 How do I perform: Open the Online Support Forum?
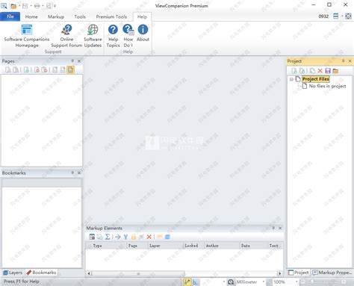pyautogui.click(x=66, y=36)
